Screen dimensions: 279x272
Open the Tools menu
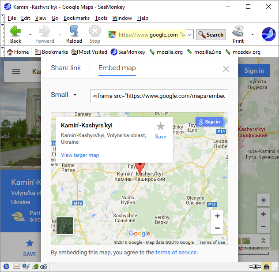(x=101, y=18)
